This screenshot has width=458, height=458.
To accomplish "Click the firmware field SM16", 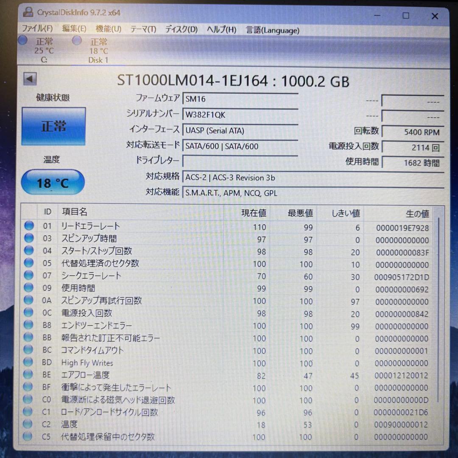I will point(240,99).
